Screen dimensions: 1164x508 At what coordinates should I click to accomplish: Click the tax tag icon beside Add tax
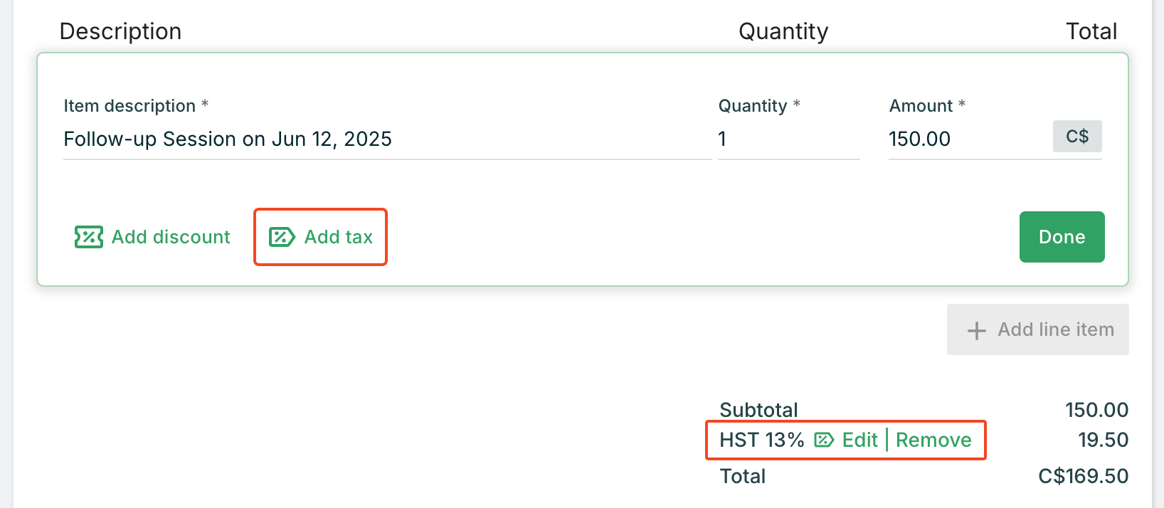pyautogui.click(x=282, y=237)
